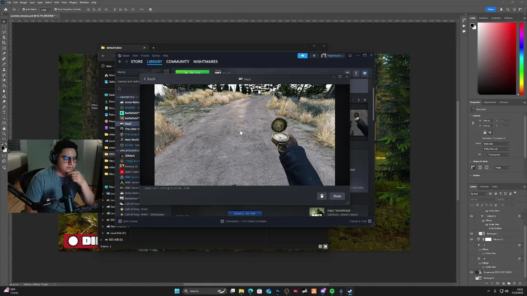Toggle Drop Shadow effect visibility on DIRECTO
The height and width of the screenshot is (296, 527).
click(487, 228)
